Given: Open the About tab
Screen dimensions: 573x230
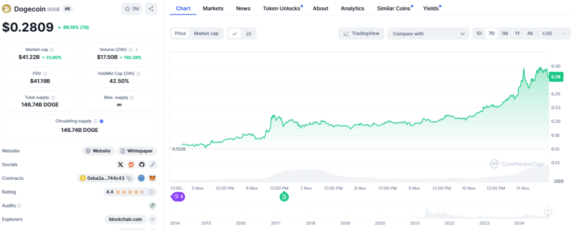Looking at the screenshot, I should click(321, 8).
